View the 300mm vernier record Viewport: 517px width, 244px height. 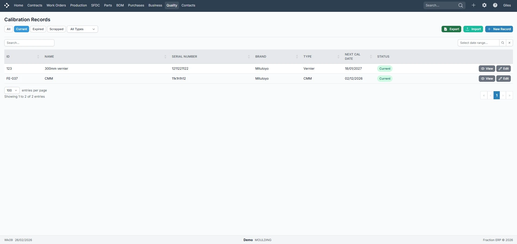487,69
